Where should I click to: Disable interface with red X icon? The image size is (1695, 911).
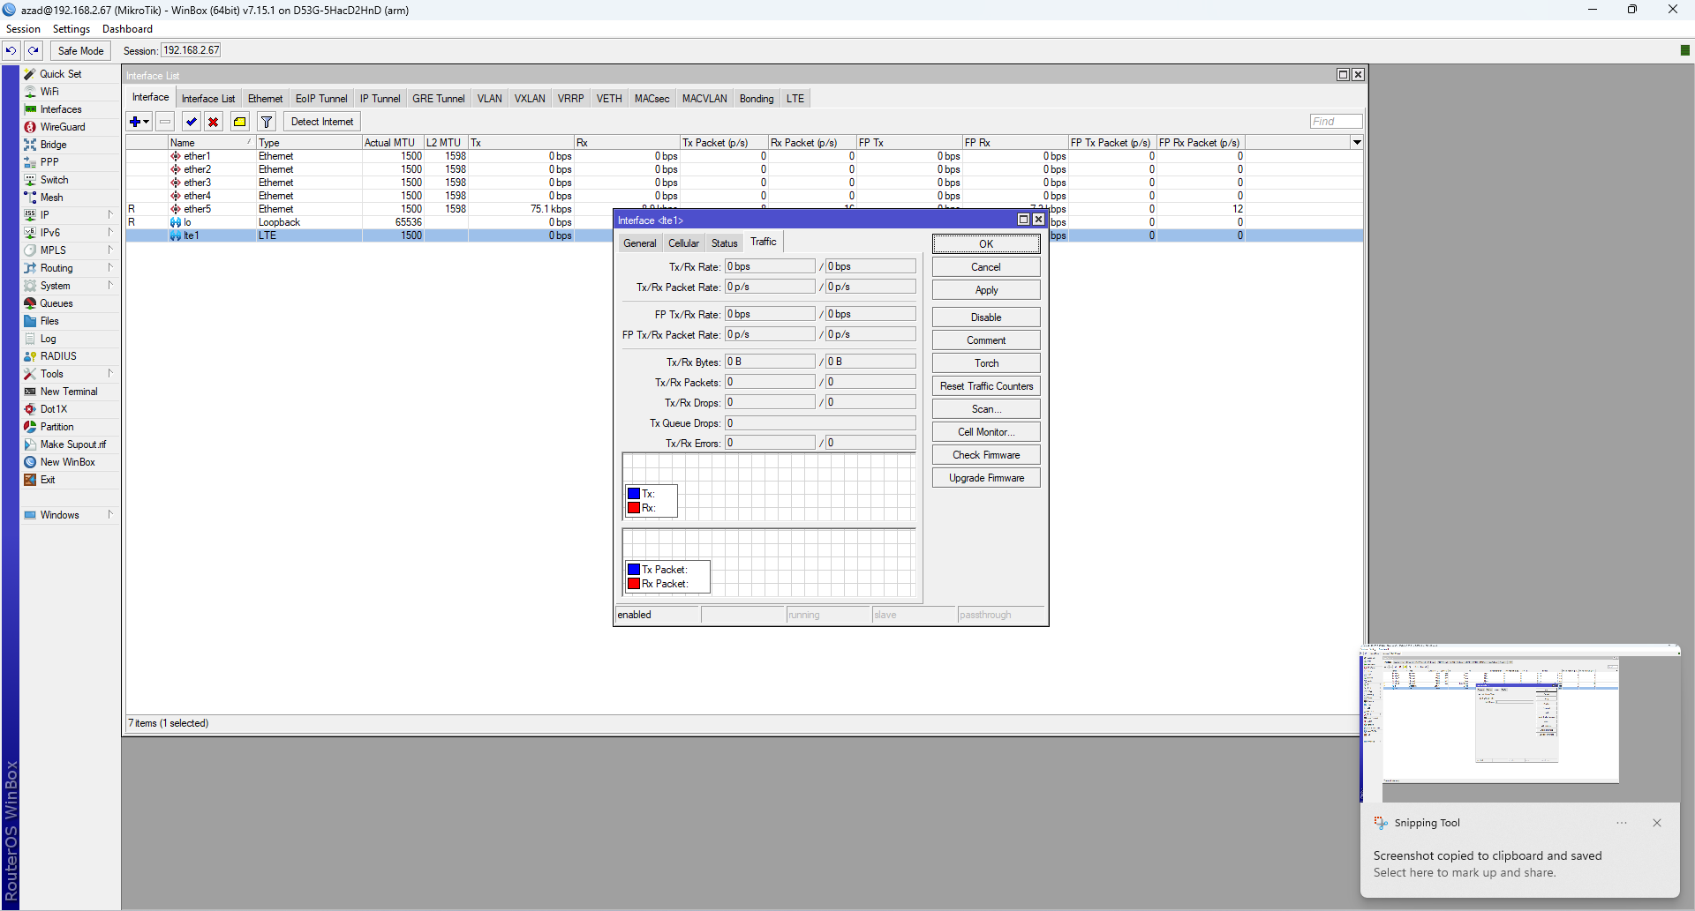[x=213, y=122]
